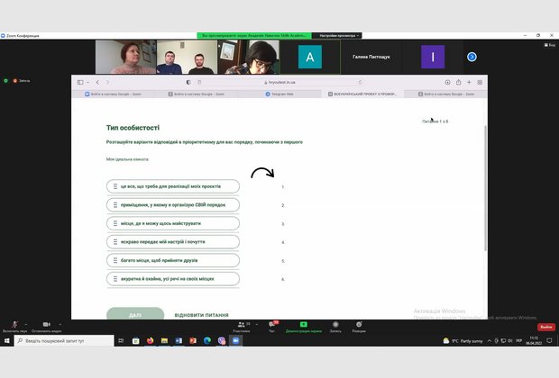Image resolution: width=559 pixels, height=378 pixels.
Task: Switch to the first Google Zoom tab
Action: 113,94
